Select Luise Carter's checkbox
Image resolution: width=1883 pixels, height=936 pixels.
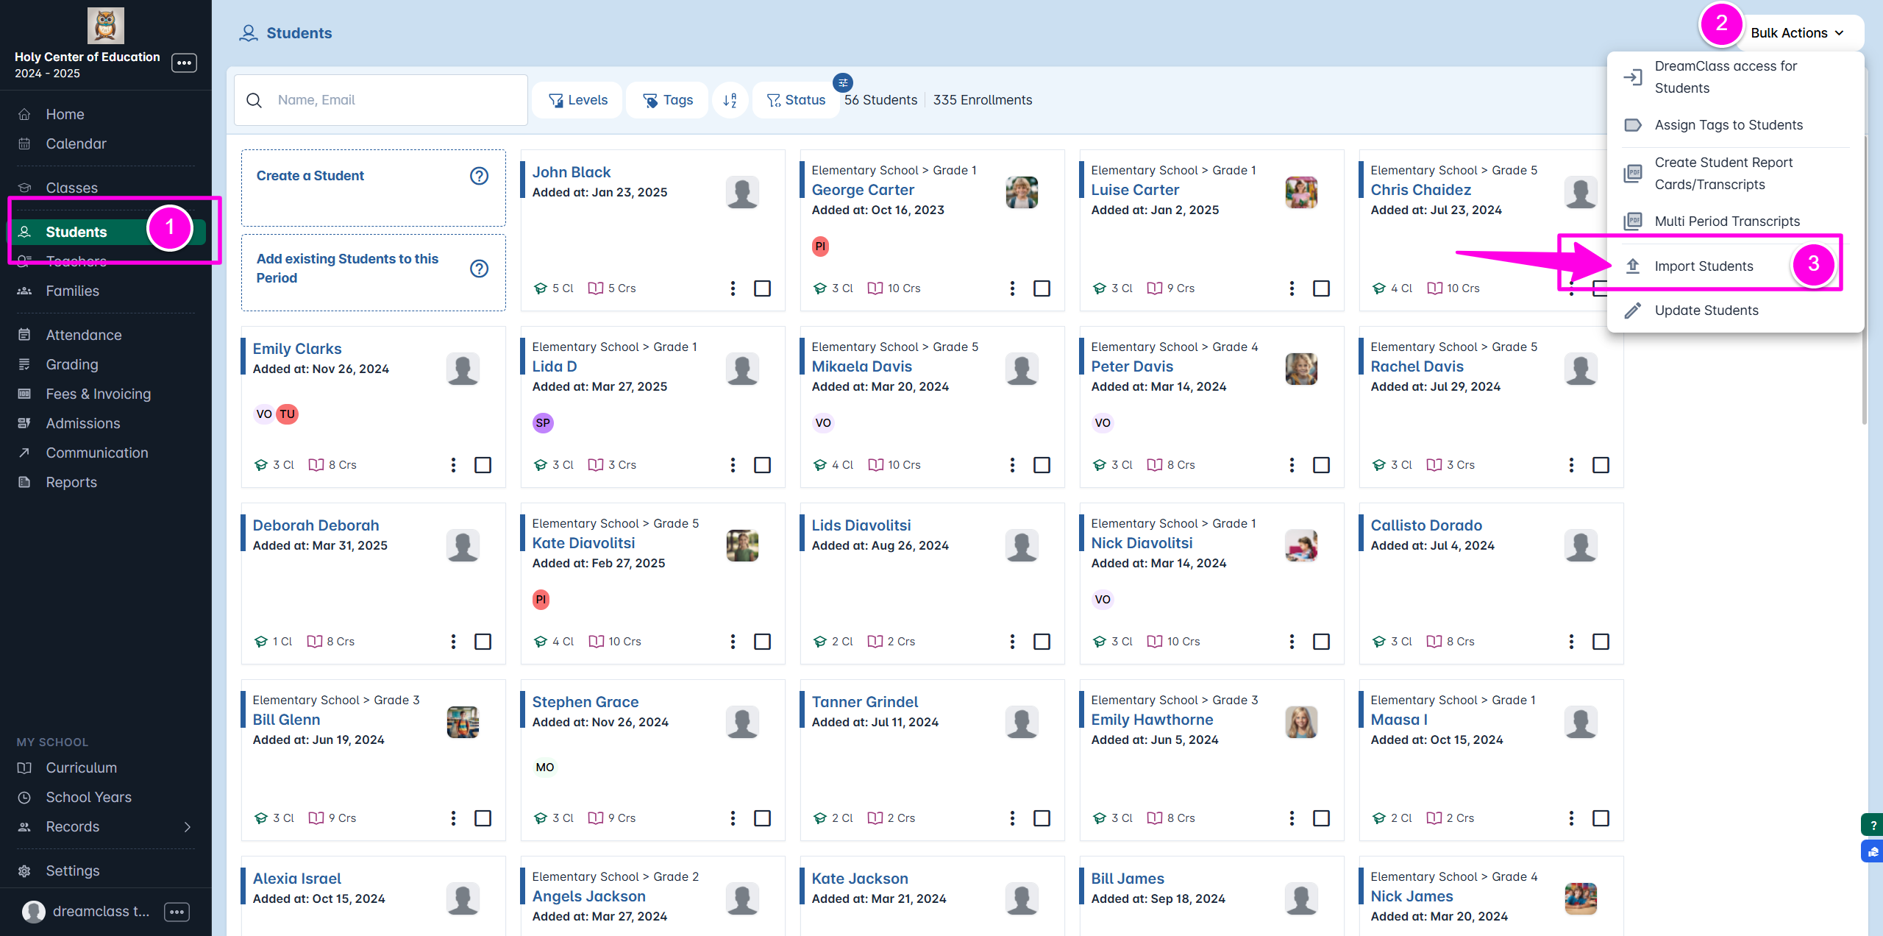pos(1321,288)
